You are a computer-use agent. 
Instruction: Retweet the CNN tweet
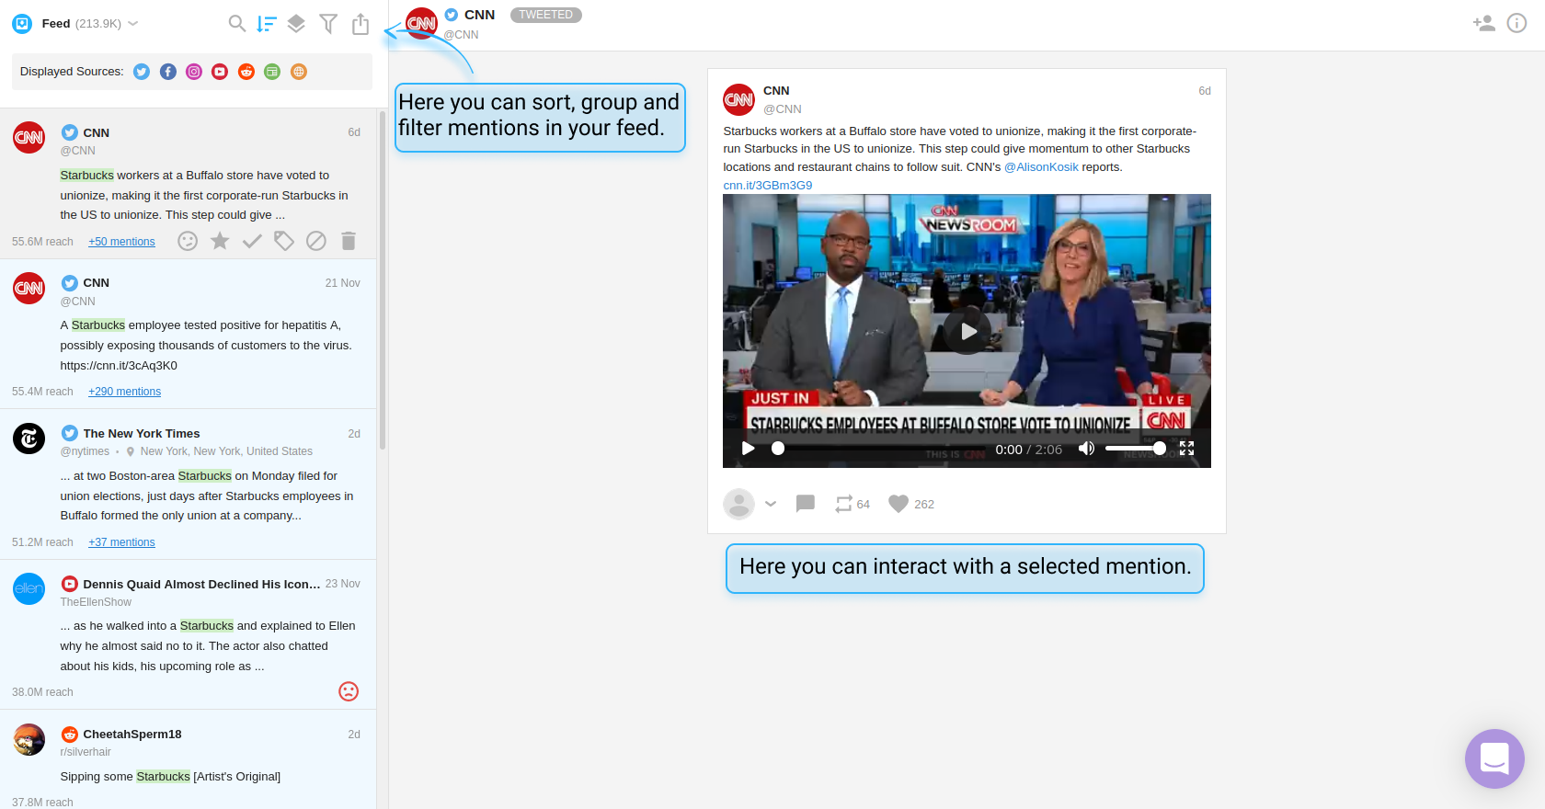843,504
